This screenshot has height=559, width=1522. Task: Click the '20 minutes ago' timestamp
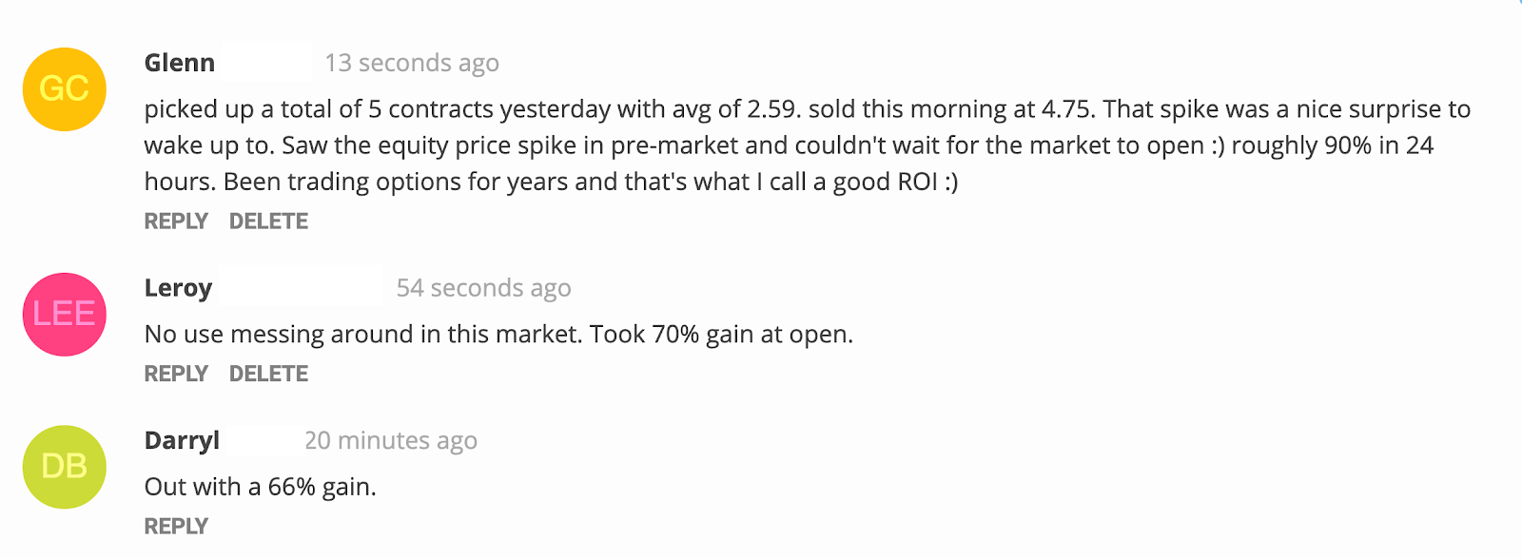pyautogui.click(x=391, y=441)
